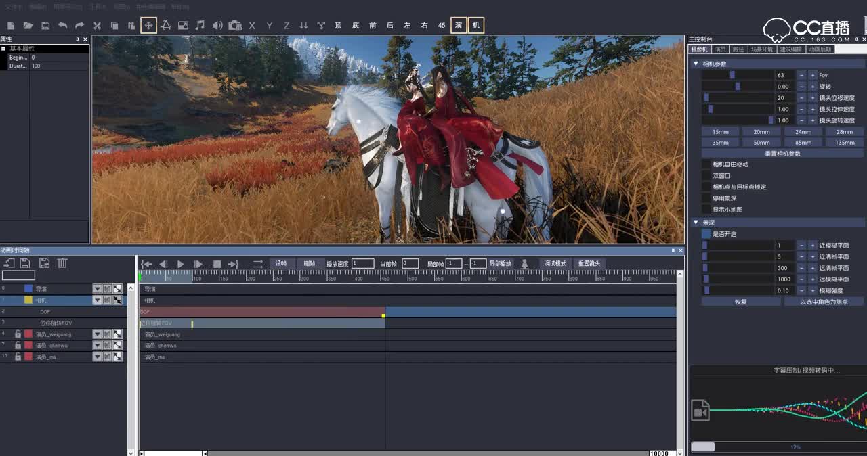Open dropdown arrow on 演员_ma track
Image resolution: width=867 pixels, height=456 pixels.
click(x=97, y=357)
